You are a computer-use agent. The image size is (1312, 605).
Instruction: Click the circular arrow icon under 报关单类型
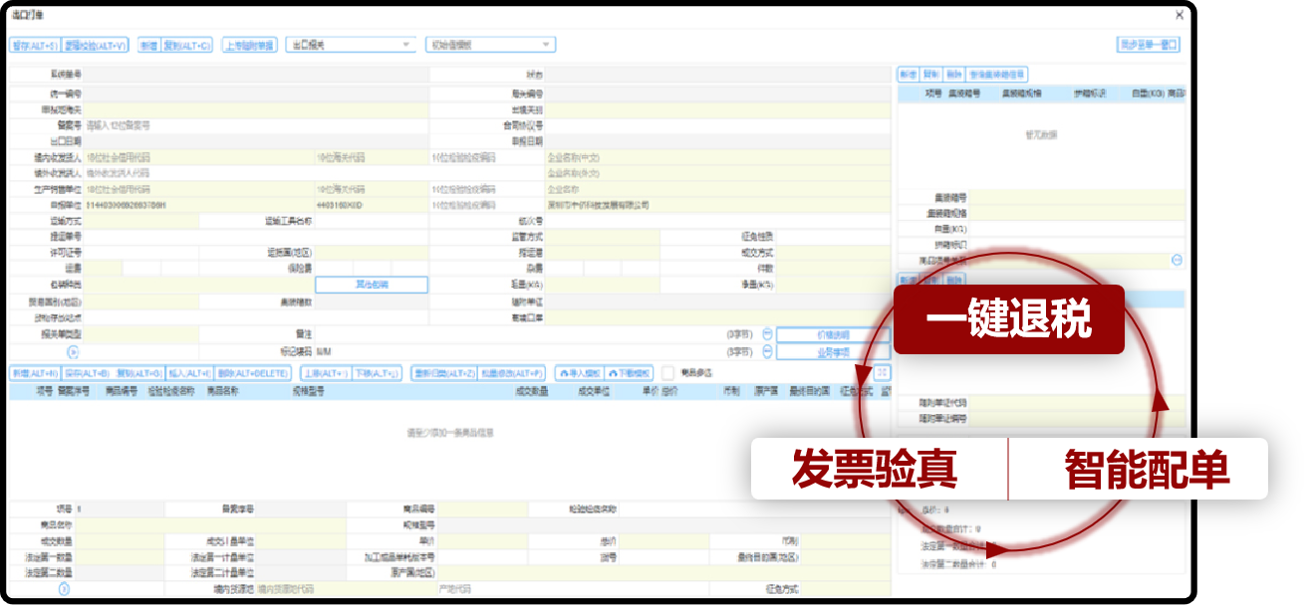[71, 351]
